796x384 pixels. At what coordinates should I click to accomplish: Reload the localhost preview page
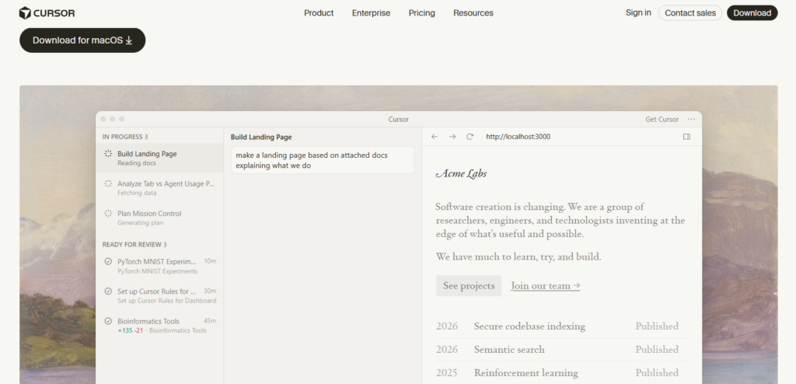(470, 137)
